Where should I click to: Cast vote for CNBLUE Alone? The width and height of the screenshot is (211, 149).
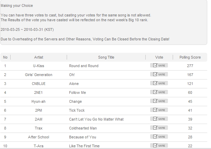click(159, 83)
